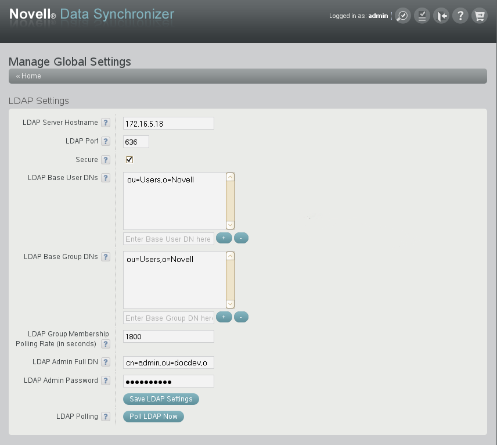Screen dimensions: 497x445
Task: Click Poll LDAP Now button
Action: click(153, 417)
